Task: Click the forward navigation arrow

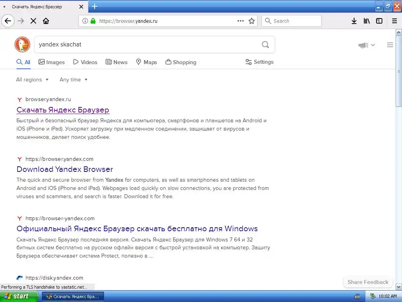Action: (21, 21)
